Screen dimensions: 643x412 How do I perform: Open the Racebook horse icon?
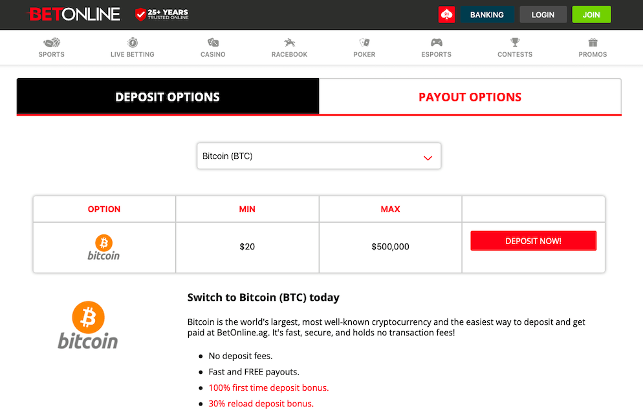point(290,43)
